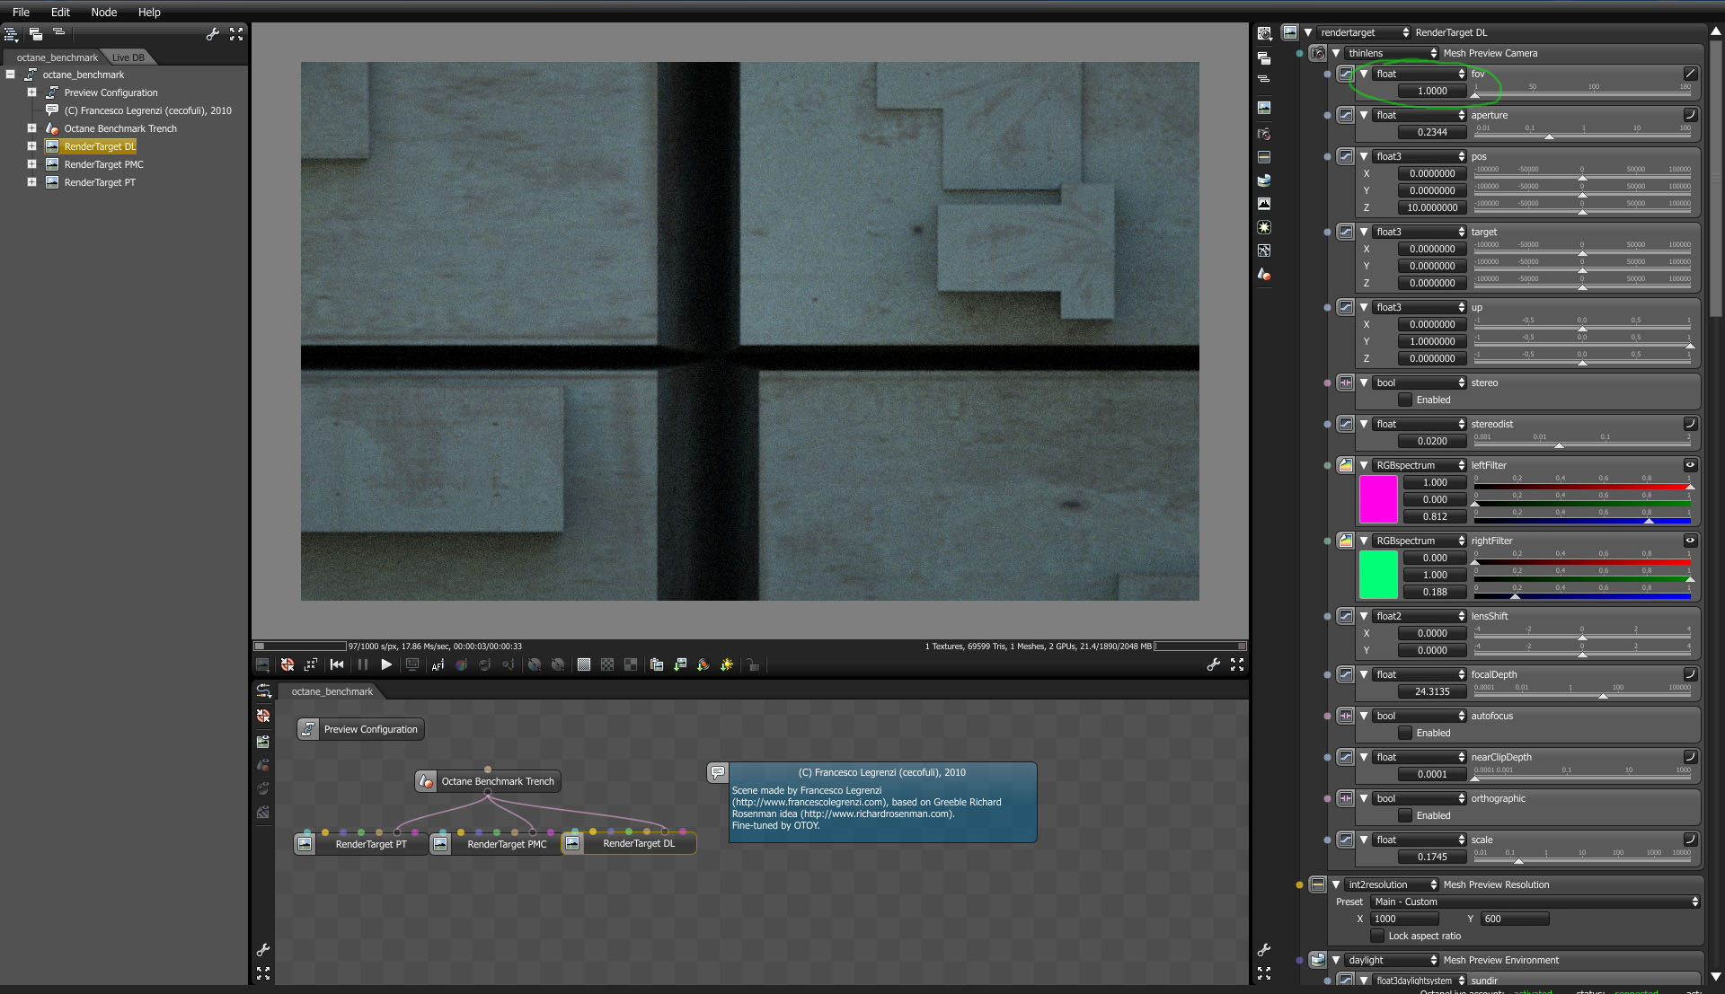Viewport: 1725px width, 994px height.
Task: Select the auto focus picker tool
Action: coord(438,664)
